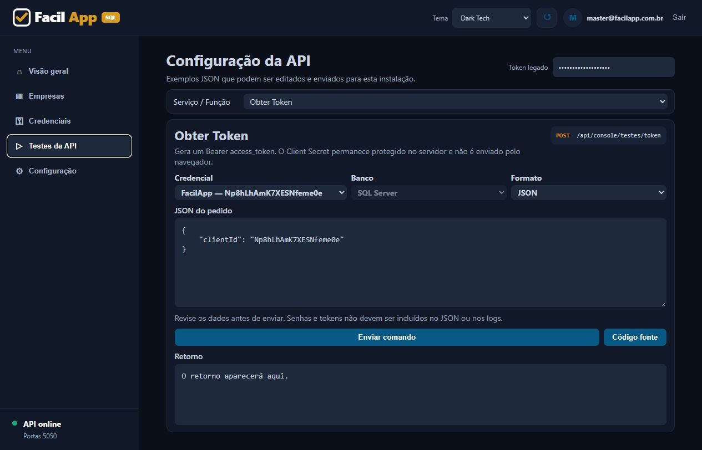Click the POST /api/console/testes/token endpoint badge
The width and height of the screenshot is (702, 450).
608,135
